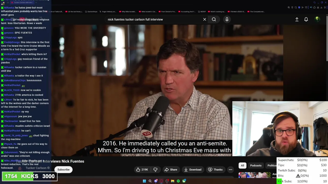Toggle the blue ad-blocker shield icon

299,7
